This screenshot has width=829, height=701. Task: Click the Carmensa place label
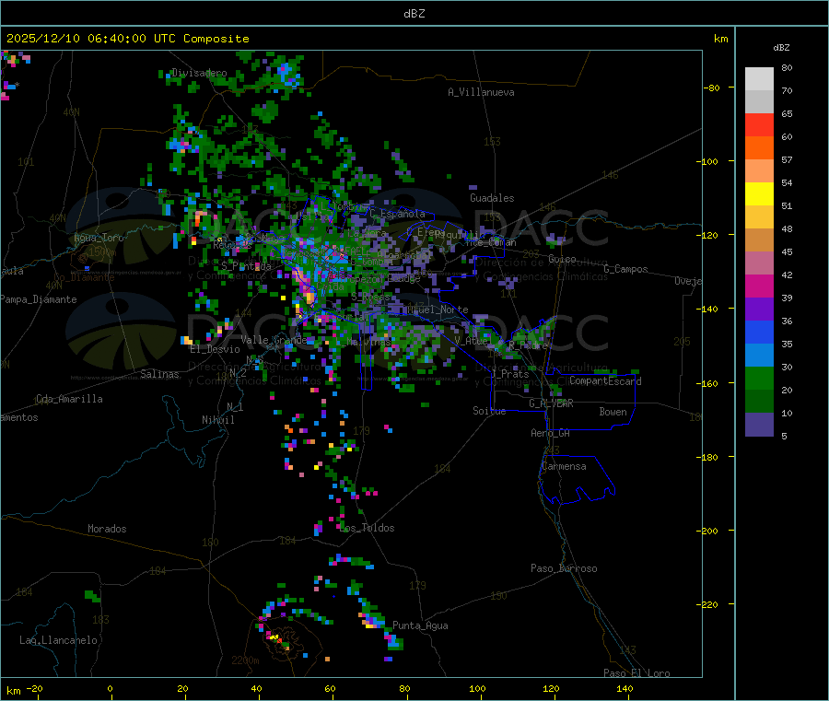(x=564, y=466)
